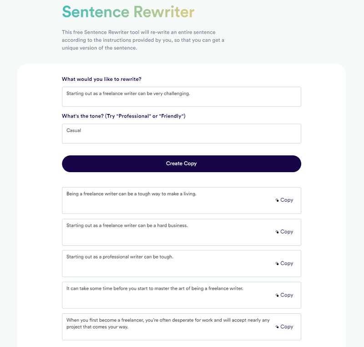Click the 'Copy' text label in the 'hard business' row
This screenshot has width=364, height=347.
(x=287, y=232)
